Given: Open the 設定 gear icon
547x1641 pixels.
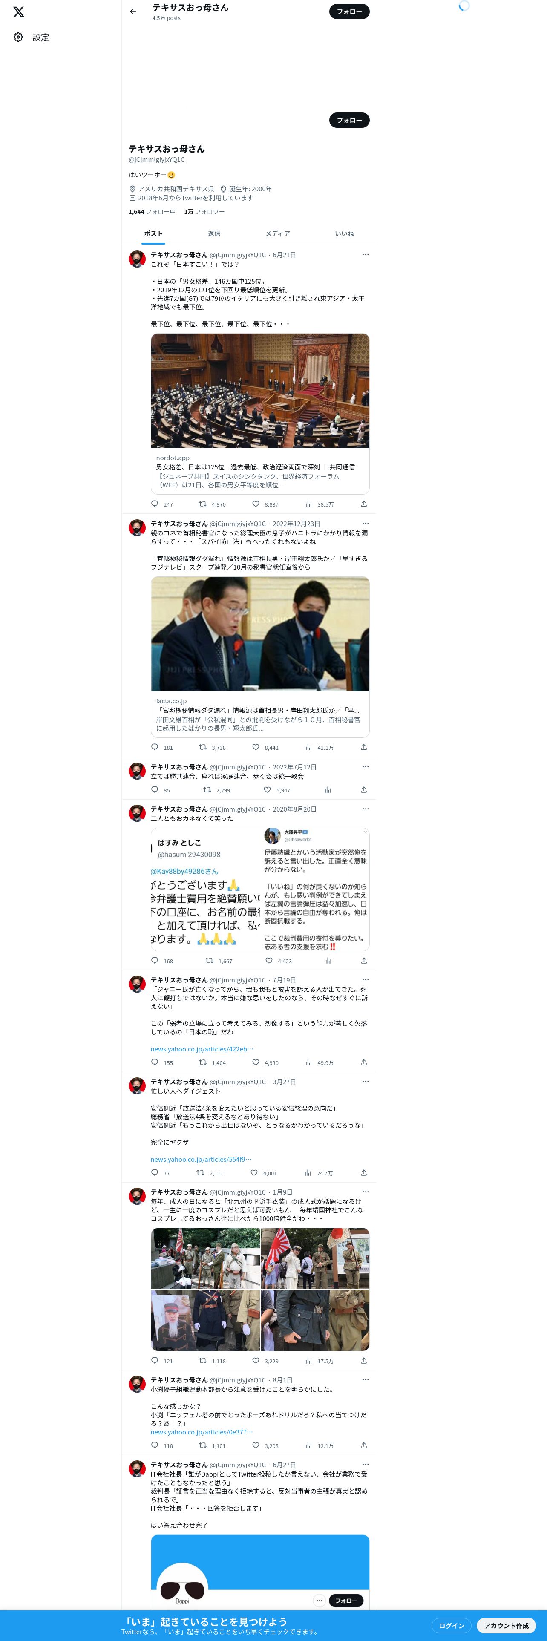Looking at the screenshot, I should pos(18,37).
